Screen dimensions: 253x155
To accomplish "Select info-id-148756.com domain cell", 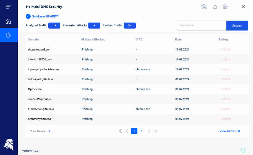I will click(x=40, y=59).
